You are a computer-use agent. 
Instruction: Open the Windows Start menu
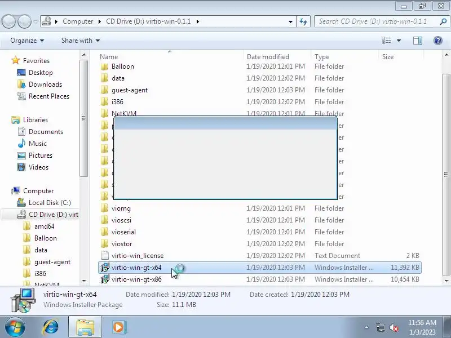click(15, 327)
